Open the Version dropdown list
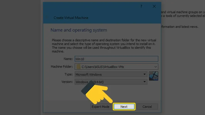The image size is (205, 115). (111, 82)
